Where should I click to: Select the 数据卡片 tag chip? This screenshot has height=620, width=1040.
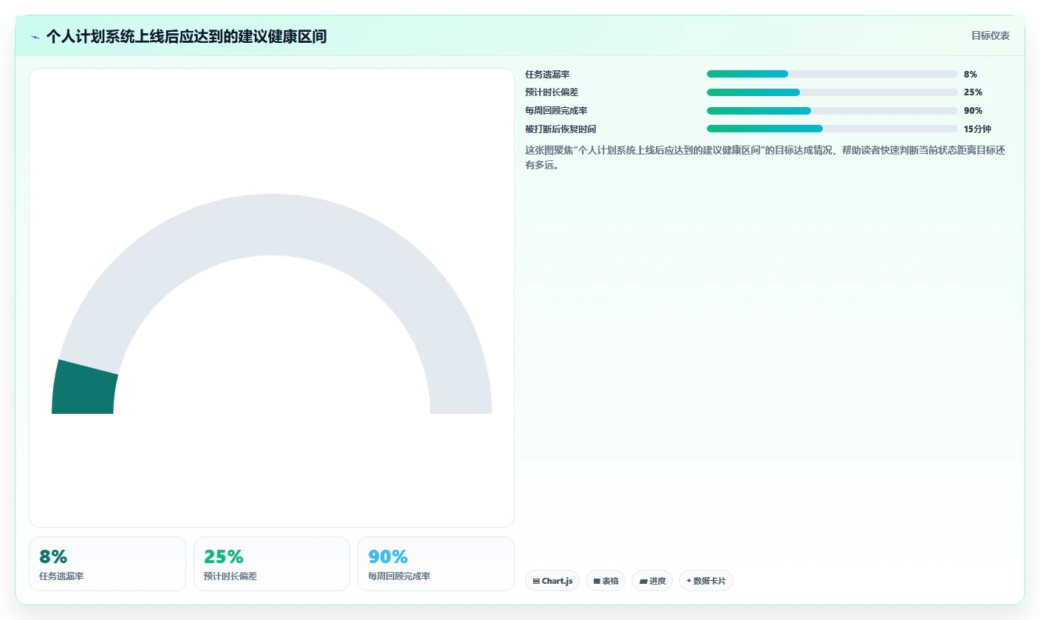coord(706,581)
